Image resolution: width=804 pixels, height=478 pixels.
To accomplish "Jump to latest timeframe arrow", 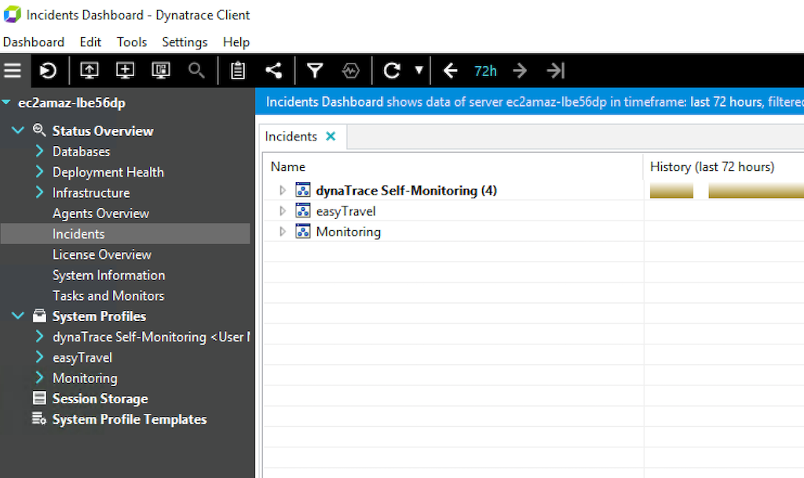I will [556, 70].
